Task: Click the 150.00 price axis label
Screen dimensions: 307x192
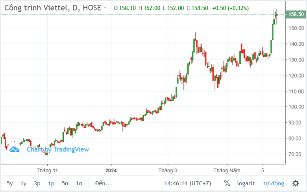Action: point(296,28)
